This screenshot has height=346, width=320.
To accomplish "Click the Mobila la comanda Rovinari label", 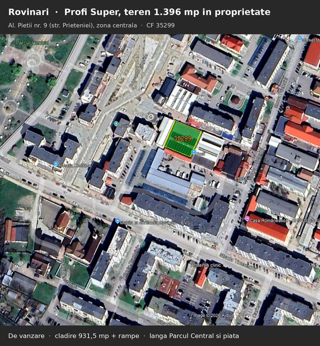I will (155, 223).
